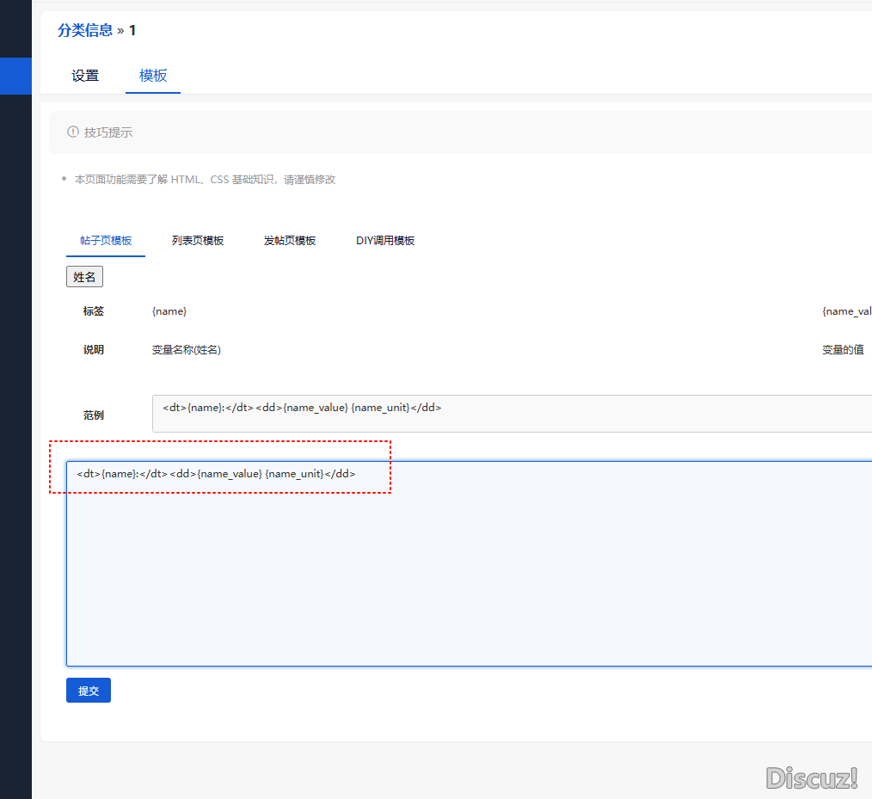
Task: Click the {name} tag text
Action: coord(169,311)
